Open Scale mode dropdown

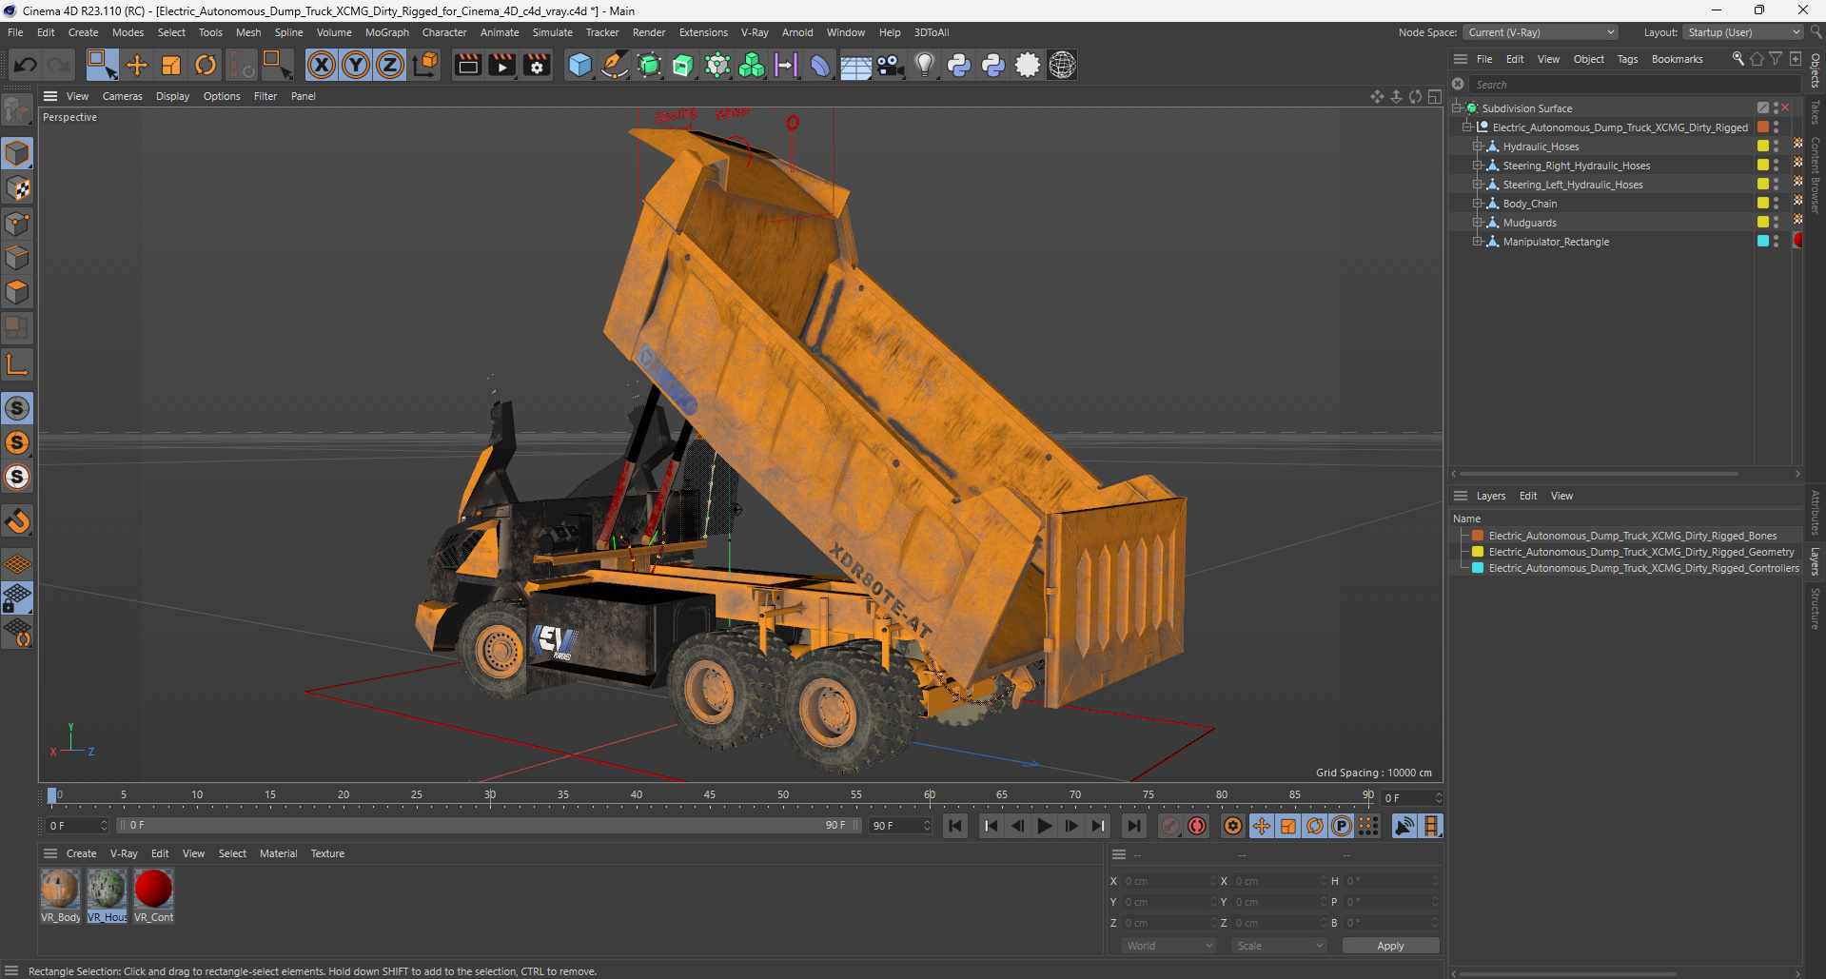(x=1279, y=946)
